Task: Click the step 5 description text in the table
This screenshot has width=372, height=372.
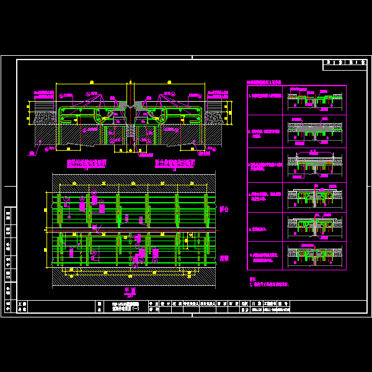Action: point(258,229)
